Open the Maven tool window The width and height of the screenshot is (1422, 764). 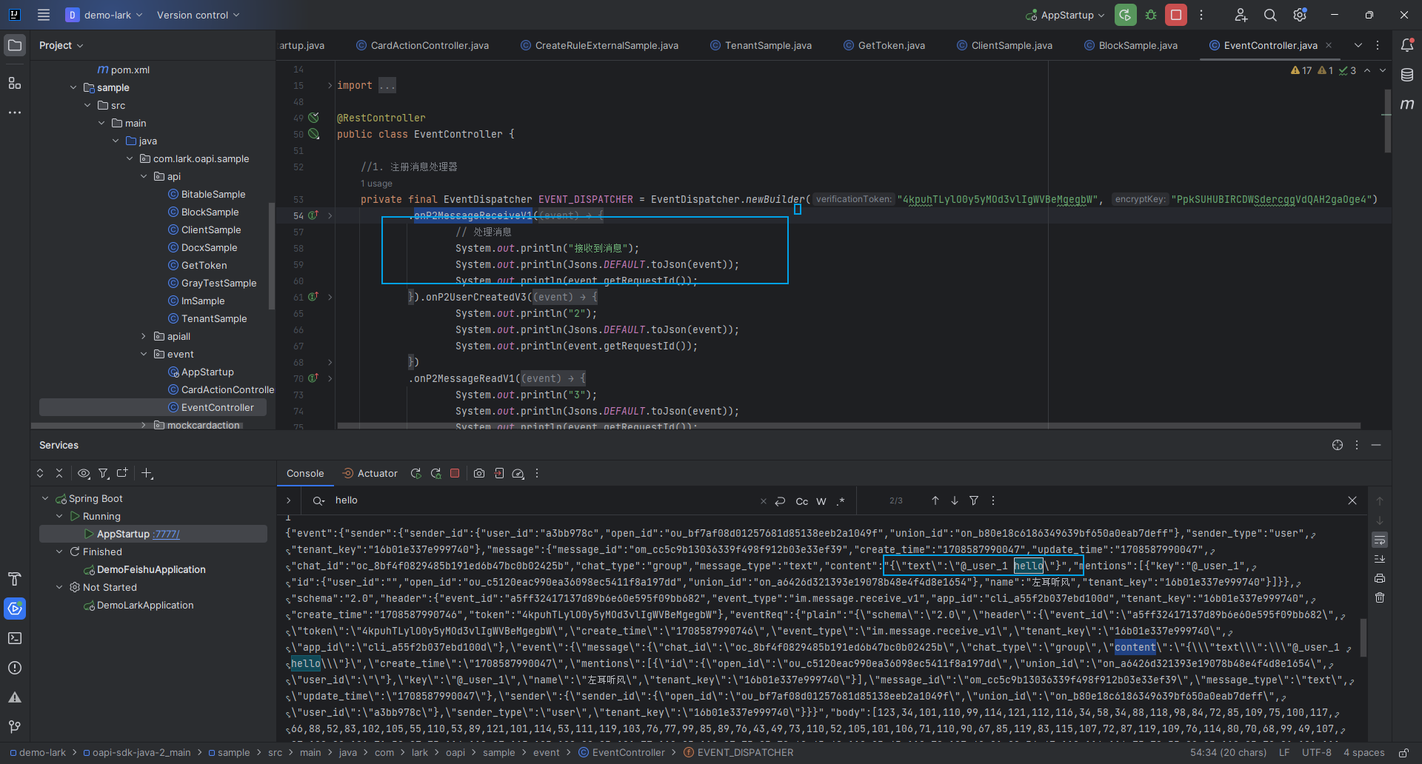pyautogui.click(x=1407, y=104)
